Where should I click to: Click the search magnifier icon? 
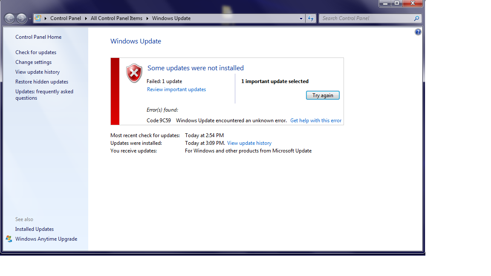click(x=416, y=18)
